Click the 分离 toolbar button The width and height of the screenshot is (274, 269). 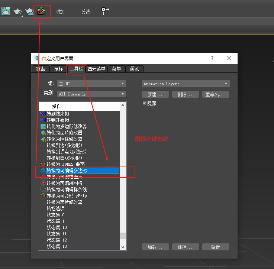(x=86, y=12)
